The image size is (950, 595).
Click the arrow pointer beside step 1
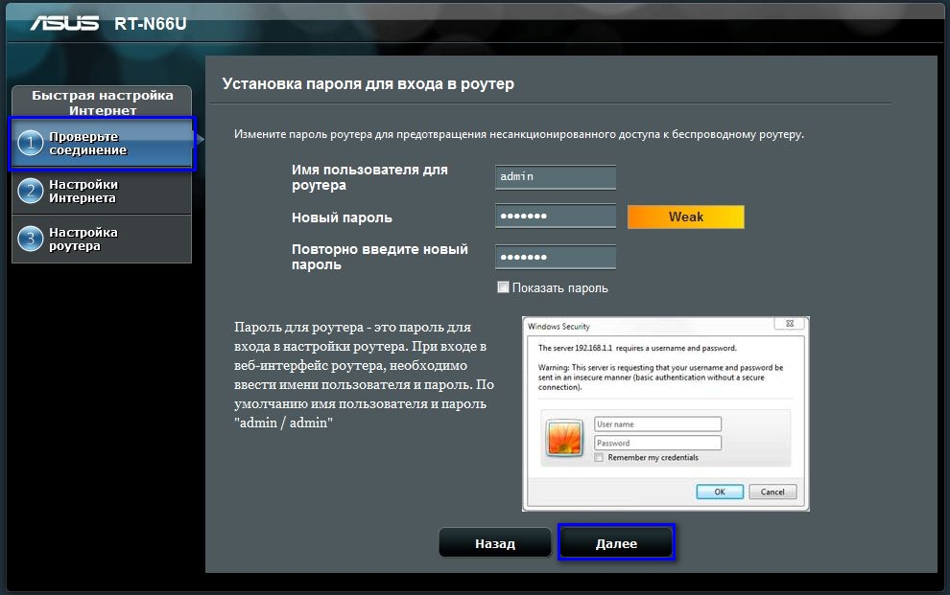(201, 140)
